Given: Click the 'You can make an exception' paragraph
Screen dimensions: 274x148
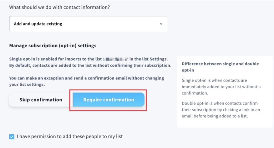Looking at the screenshot, I should (x=86, y=81).
